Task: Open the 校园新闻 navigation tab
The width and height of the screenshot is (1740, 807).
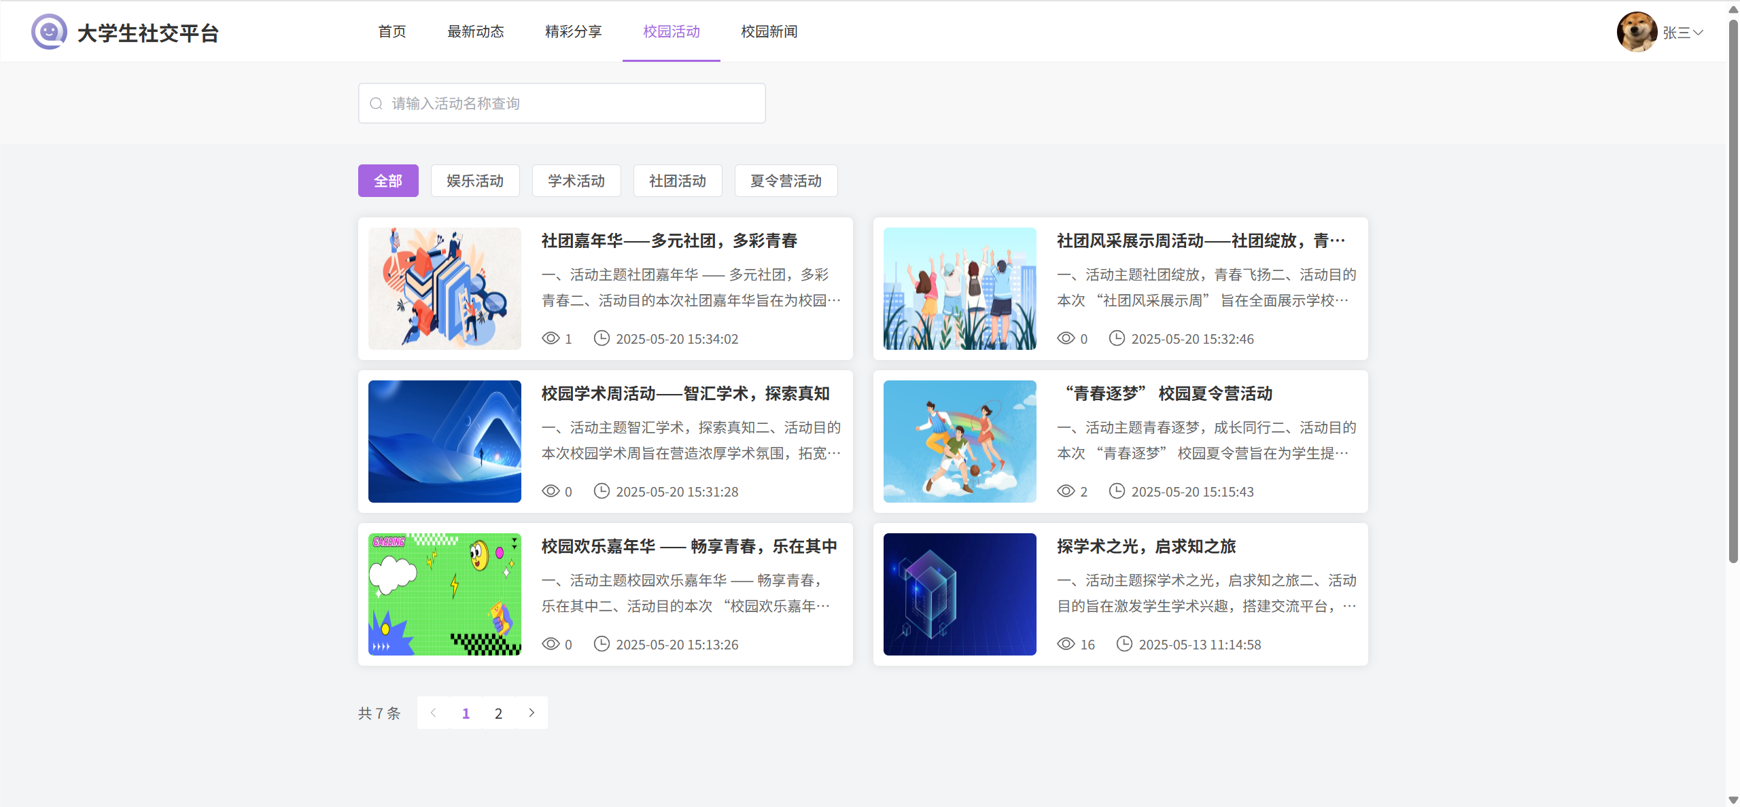Action: click(769, 31)
